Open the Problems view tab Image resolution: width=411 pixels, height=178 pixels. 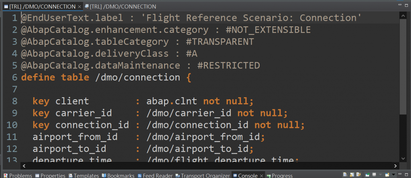[x=18, y=176]
